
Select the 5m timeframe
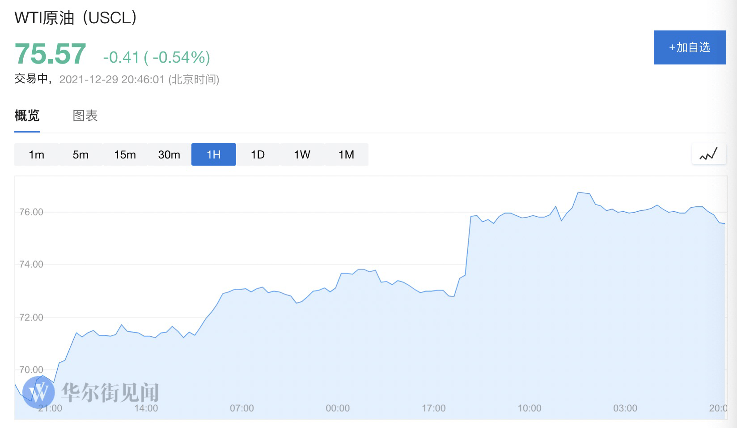[x=80, y=154]
